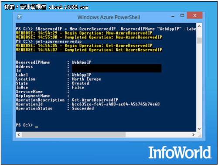Click the DeploymentName field label
This screenshot has width=218, height=165.
(x=33, y=96)
